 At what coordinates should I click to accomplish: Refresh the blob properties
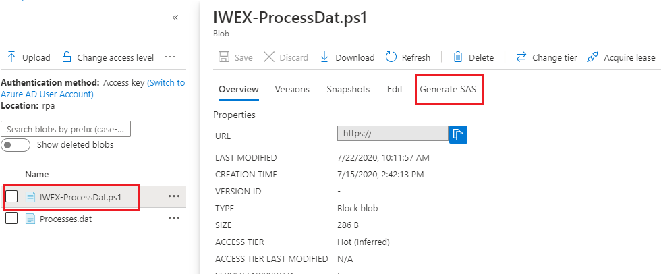pos(391,57)
